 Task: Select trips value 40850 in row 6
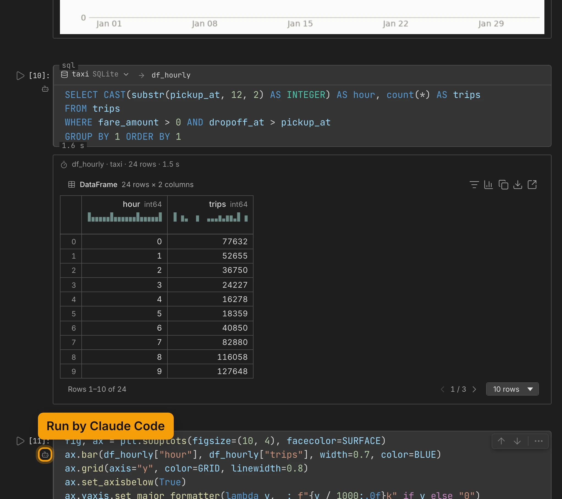point(210,328)
